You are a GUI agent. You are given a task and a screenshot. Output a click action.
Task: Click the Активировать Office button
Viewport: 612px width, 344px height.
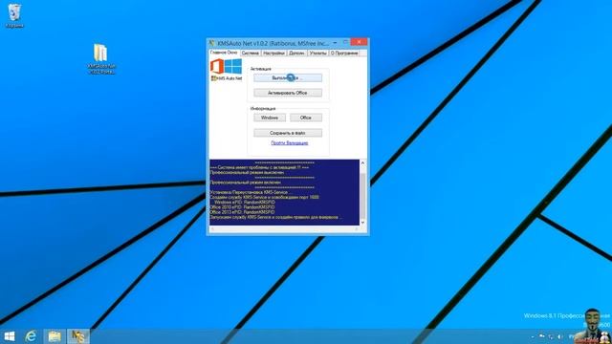tap(288, 93)
